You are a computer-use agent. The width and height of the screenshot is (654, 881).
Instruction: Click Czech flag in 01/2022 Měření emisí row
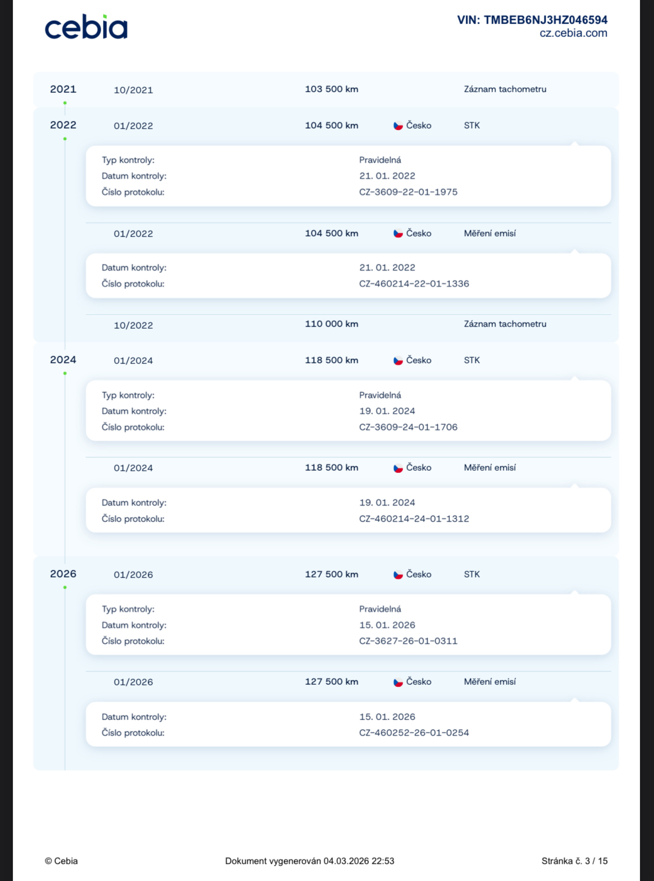coord(398,234)
